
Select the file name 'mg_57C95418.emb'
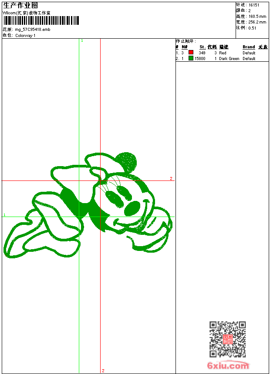[x=33, y=30]
